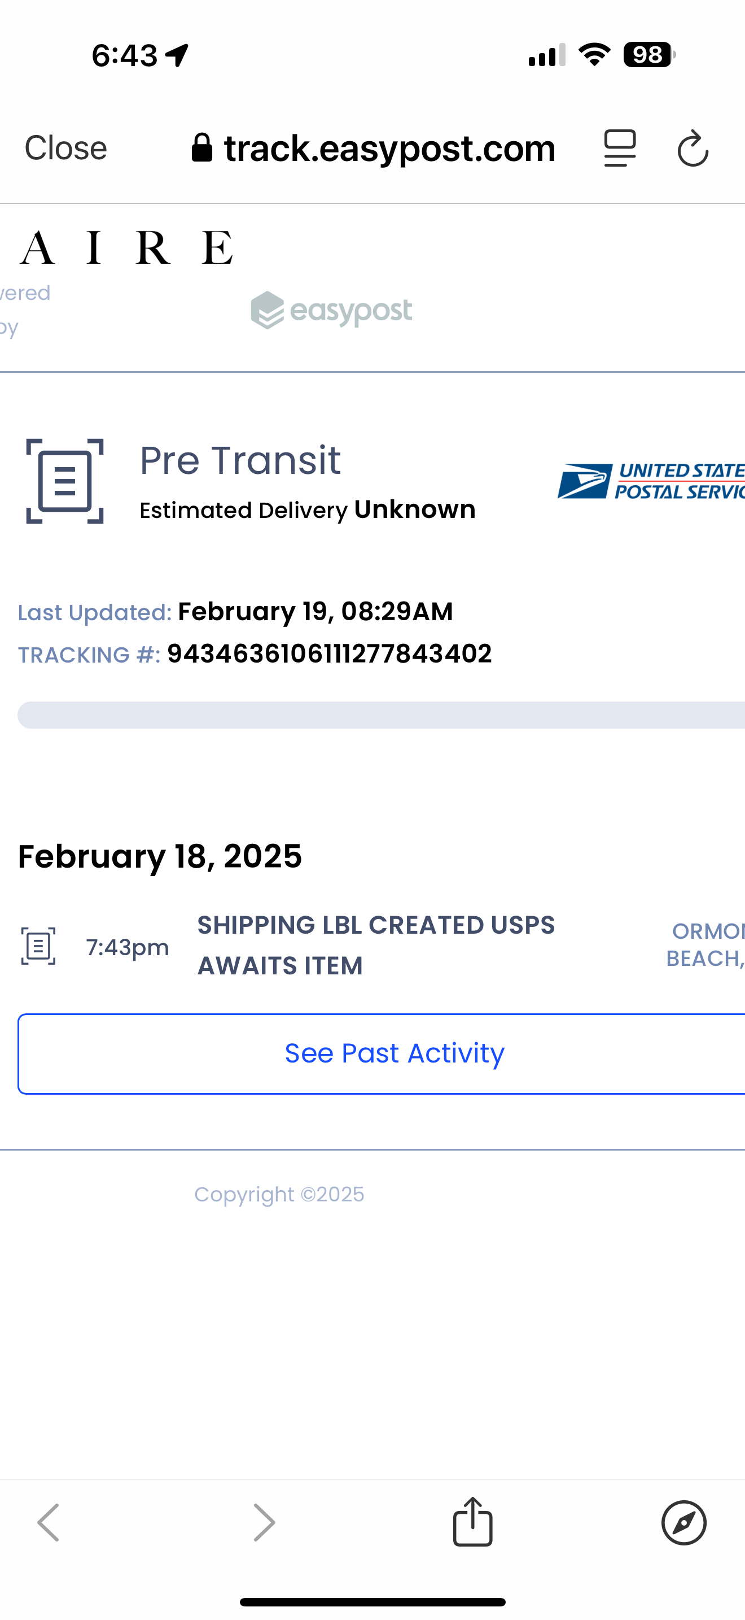Go back with the left chevron

[49, 1522]
